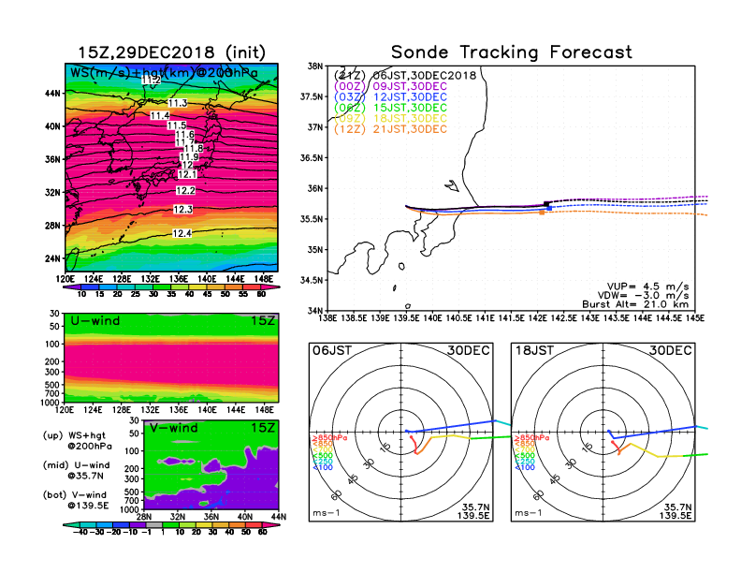Click the gray swatch between -1 and 1 on bottom colorbar
Screen dimensions: 741x573
[x=154, y=524]
